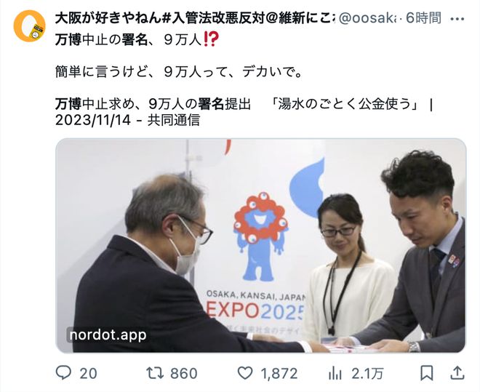Image resolution: width=480 pixels, height=392 pixels.
Task: Click the 共同通信 source text
Action: click(x=174, y=120)
